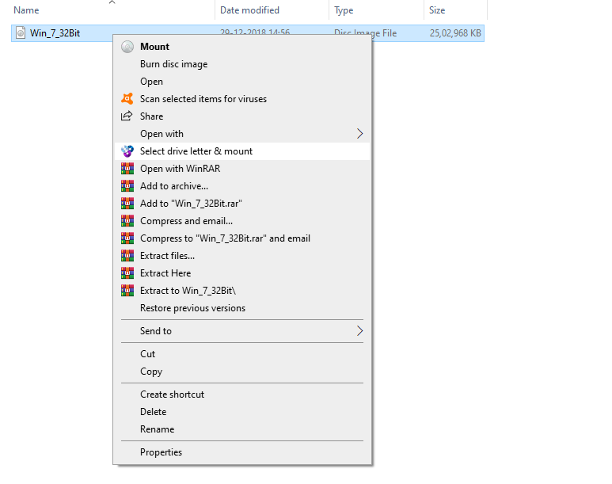The height and width of the screenshot is (484, 612).
Task: Click the Select drive letter & mount icon
Action: (x=127, y=151)
